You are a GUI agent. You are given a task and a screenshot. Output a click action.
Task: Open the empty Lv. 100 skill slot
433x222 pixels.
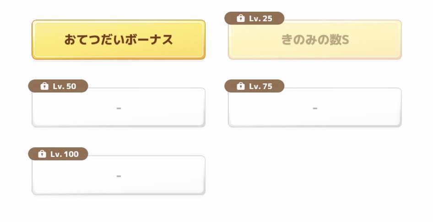click(119, 176)
